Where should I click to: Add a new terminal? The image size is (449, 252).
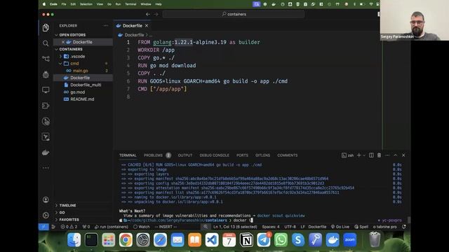tap(358, 155)
